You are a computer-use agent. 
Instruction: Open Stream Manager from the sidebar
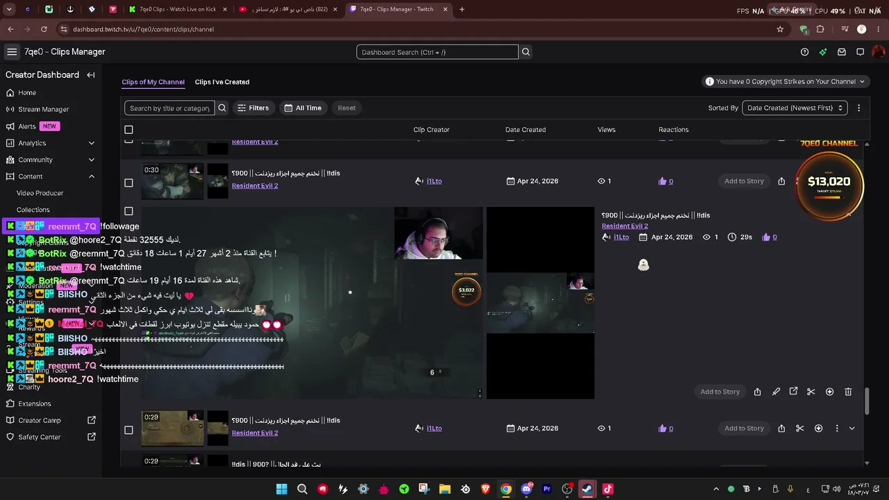pos(43,109)
